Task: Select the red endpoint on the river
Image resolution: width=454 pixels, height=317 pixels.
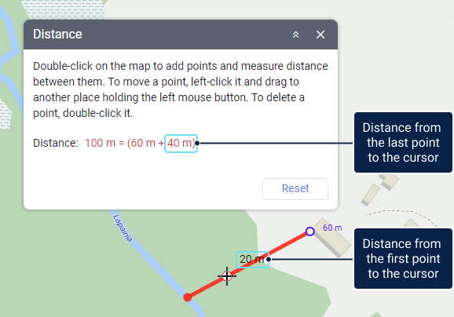Action: point(188,297)
